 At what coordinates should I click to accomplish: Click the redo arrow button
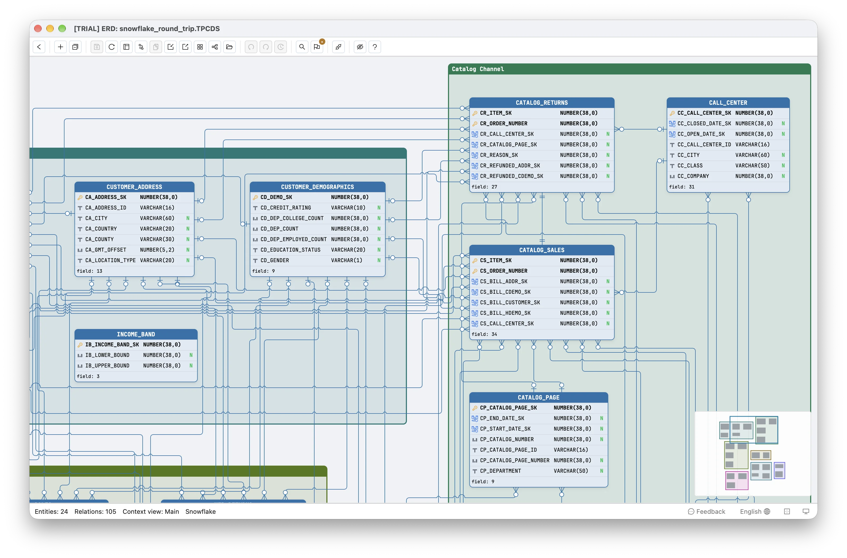coord(266,47)
